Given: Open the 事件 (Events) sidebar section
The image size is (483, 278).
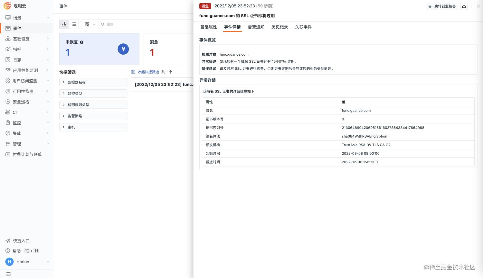Looking at the screenshot, I should [17, 28].
